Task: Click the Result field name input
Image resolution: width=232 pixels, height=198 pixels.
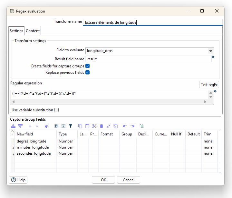Action: click(149, 59)
